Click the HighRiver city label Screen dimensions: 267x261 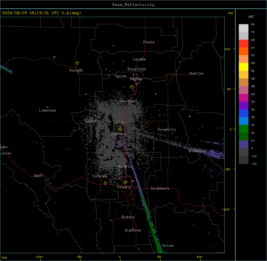(133, 230)
